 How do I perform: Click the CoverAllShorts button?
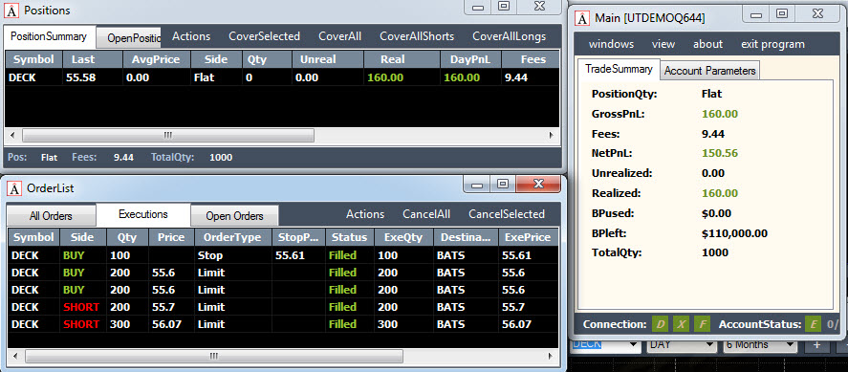(x=417, y=36)
